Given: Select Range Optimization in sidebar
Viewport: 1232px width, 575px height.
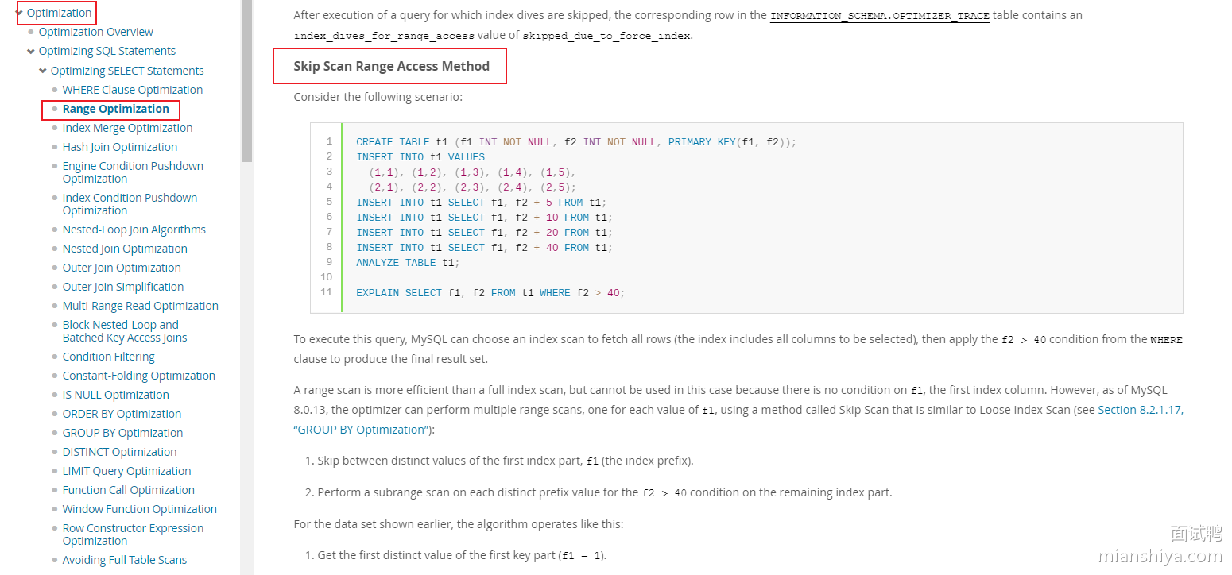Looking at the screenshot, I should click(115, 109).
